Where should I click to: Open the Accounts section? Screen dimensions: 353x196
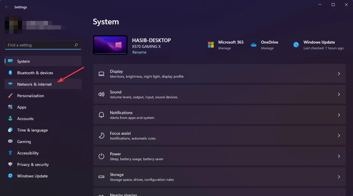[43, 118]
